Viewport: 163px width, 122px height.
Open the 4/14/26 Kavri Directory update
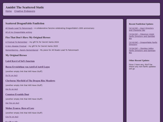coord(141,29)
